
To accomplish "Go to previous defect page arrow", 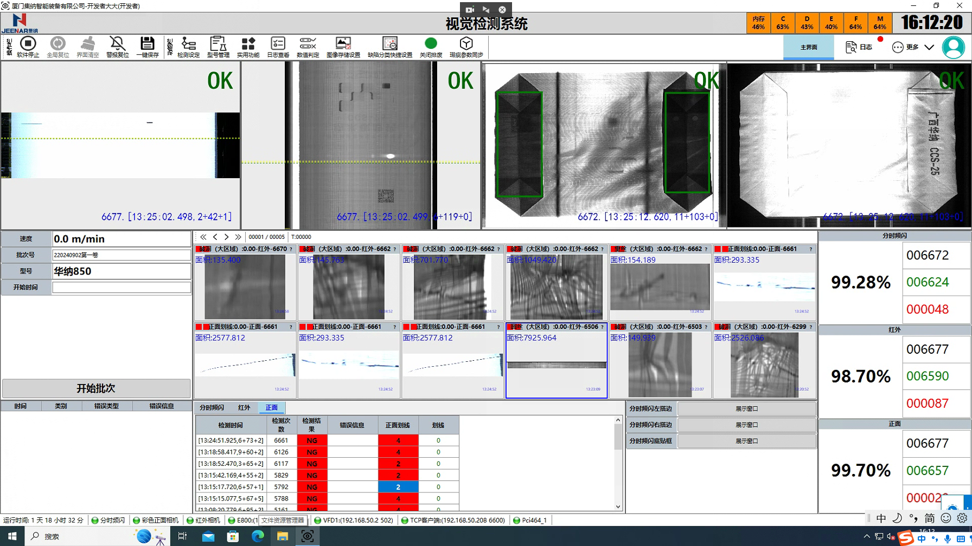I will click(215, 237).
